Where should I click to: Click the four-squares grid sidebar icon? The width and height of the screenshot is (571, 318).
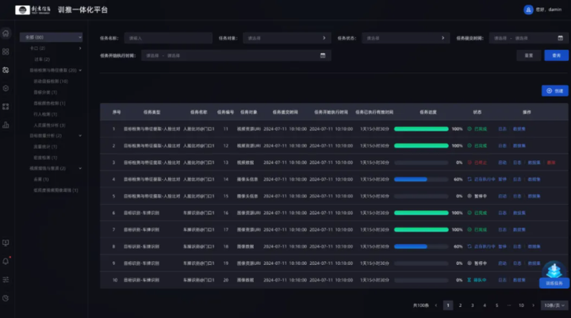[6, 52]
